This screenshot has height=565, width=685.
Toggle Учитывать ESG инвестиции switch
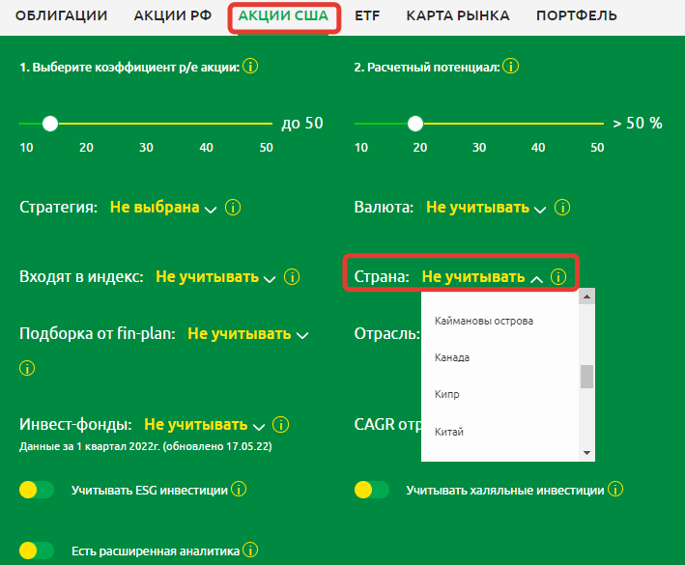36,490
